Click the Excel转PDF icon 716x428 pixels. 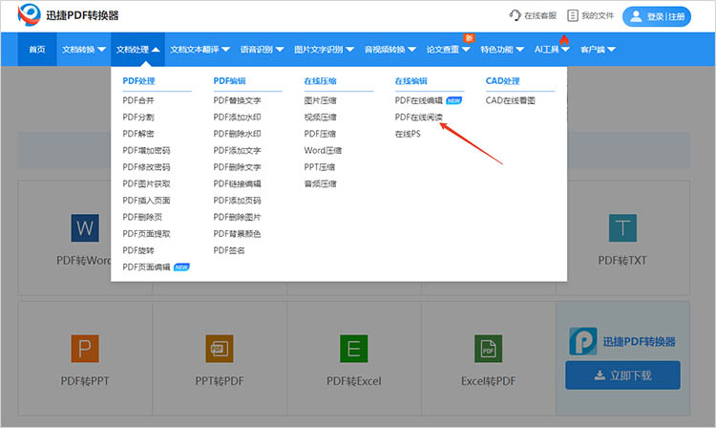(488, 349)
